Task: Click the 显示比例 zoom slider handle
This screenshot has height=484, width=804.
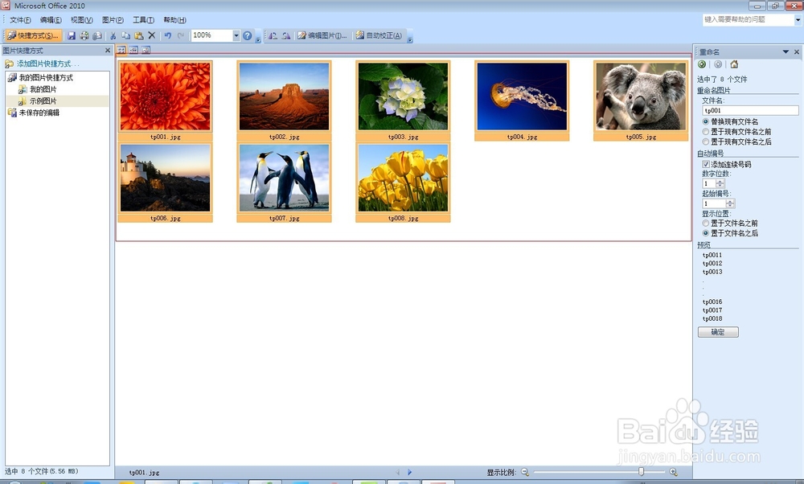Action: tap(641, 472)
